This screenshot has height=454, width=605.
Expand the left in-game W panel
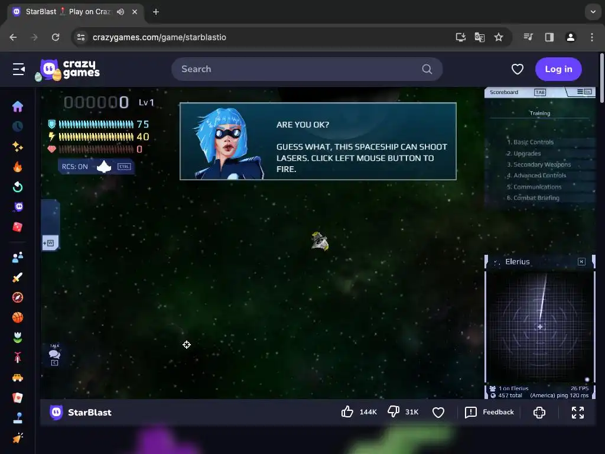point(50,243)
